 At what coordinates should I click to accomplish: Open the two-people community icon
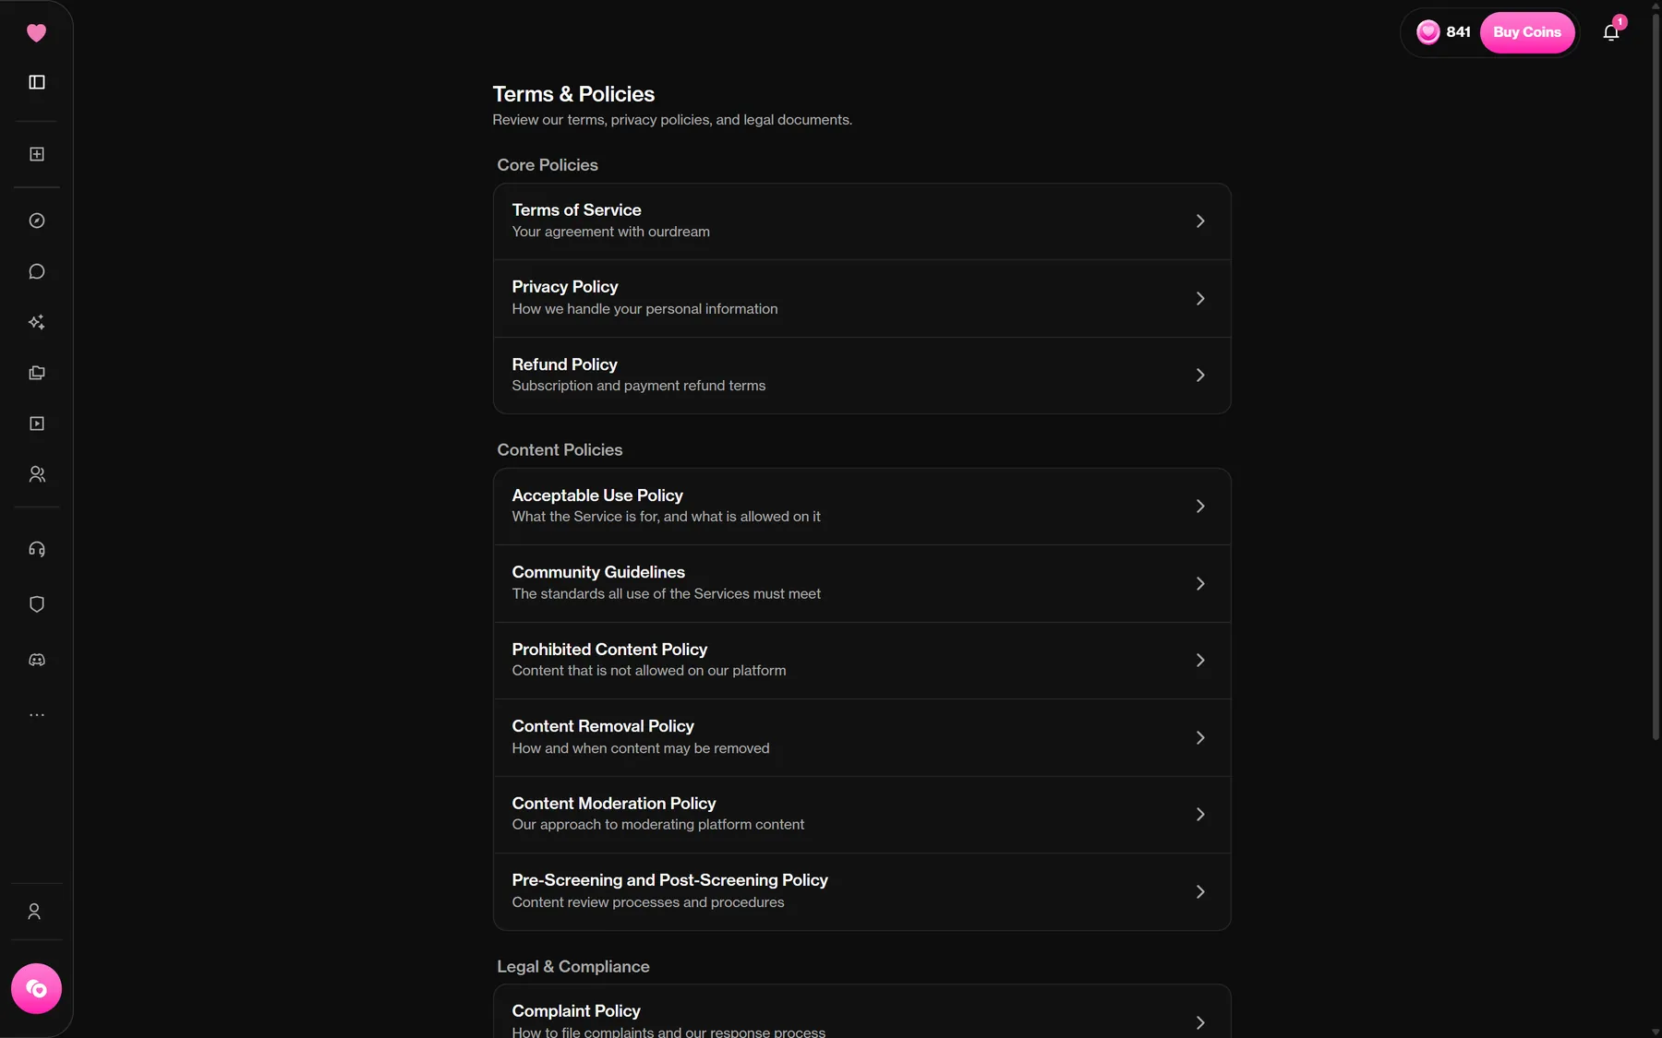coord(37,474)
